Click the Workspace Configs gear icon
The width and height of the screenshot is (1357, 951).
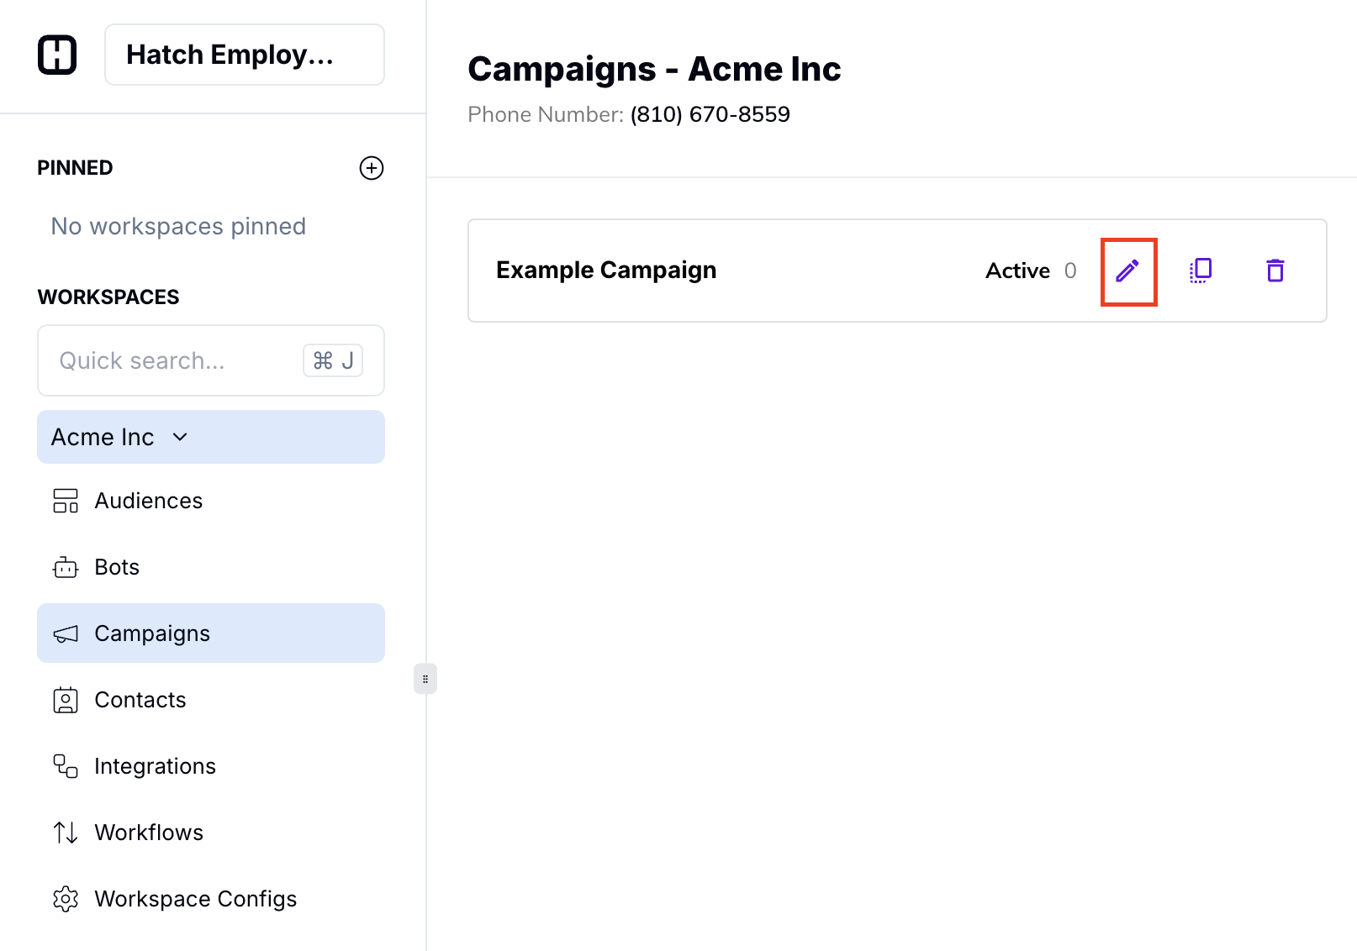click(66, 899)
